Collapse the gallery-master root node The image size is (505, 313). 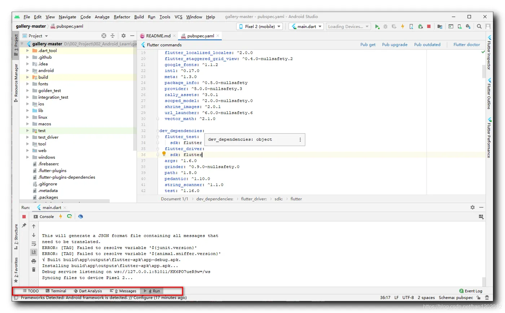point(22,44)
